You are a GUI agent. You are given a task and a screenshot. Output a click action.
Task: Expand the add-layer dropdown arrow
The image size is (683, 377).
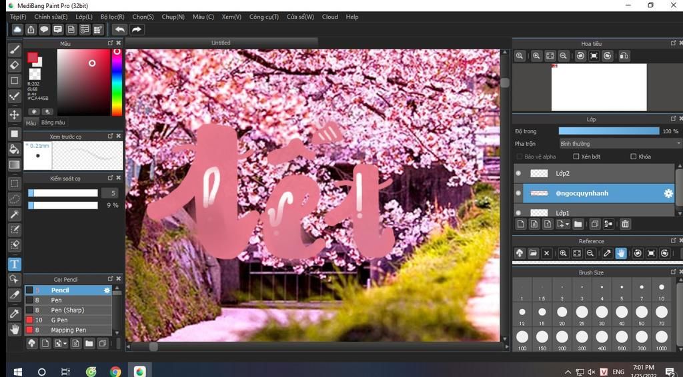(x=567, y=224)
